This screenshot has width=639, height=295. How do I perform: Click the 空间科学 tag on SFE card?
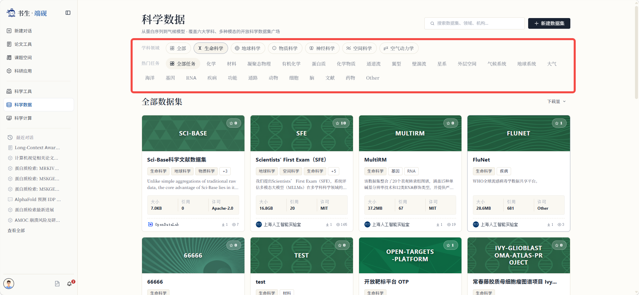point(291,171)
